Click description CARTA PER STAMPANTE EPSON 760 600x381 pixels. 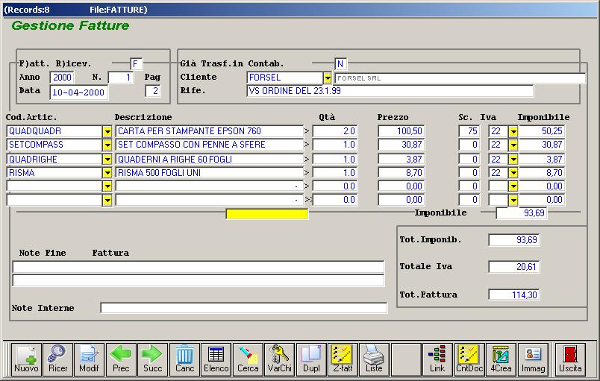[x=209, y=131]
